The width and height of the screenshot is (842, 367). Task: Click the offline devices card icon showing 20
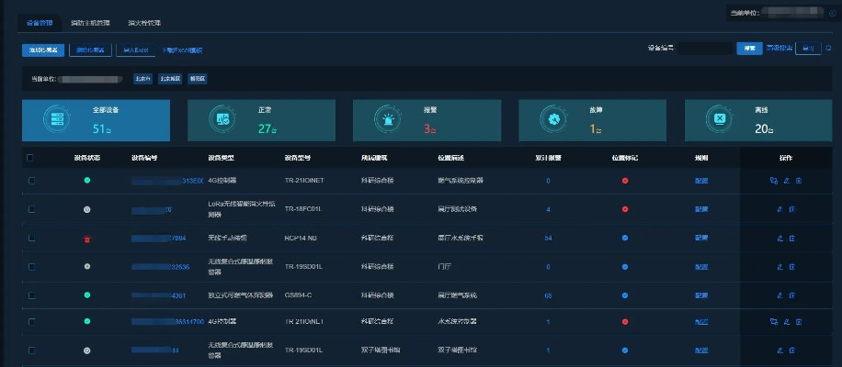tap(719, 118)
